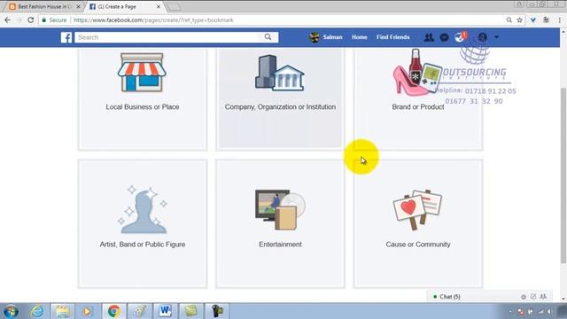Go to Home in the Facebook bar
The height and width of the screenshot is (319, 567).
[x=360, y=37]
